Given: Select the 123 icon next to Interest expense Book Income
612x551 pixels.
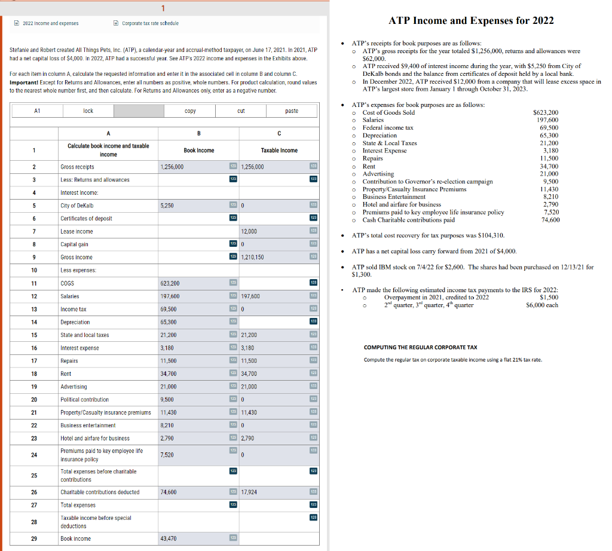Looking at the screenshot, I should pyautogui.click(x=234, y=348).
